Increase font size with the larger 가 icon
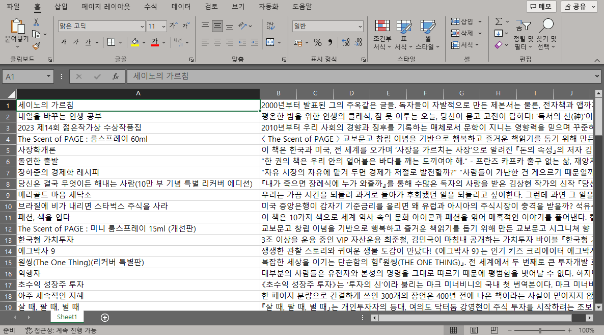 173,26
